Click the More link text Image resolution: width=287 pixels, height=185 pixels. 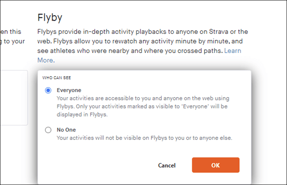coord(45,60)
